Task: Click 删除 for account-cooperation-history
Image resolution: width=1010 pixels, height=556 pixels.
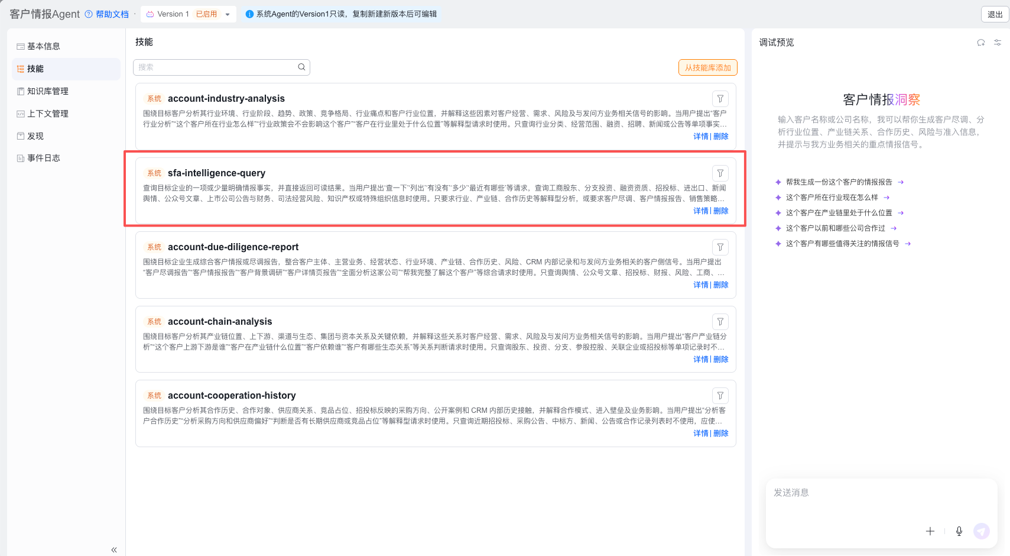Action: tap(721, 434)
